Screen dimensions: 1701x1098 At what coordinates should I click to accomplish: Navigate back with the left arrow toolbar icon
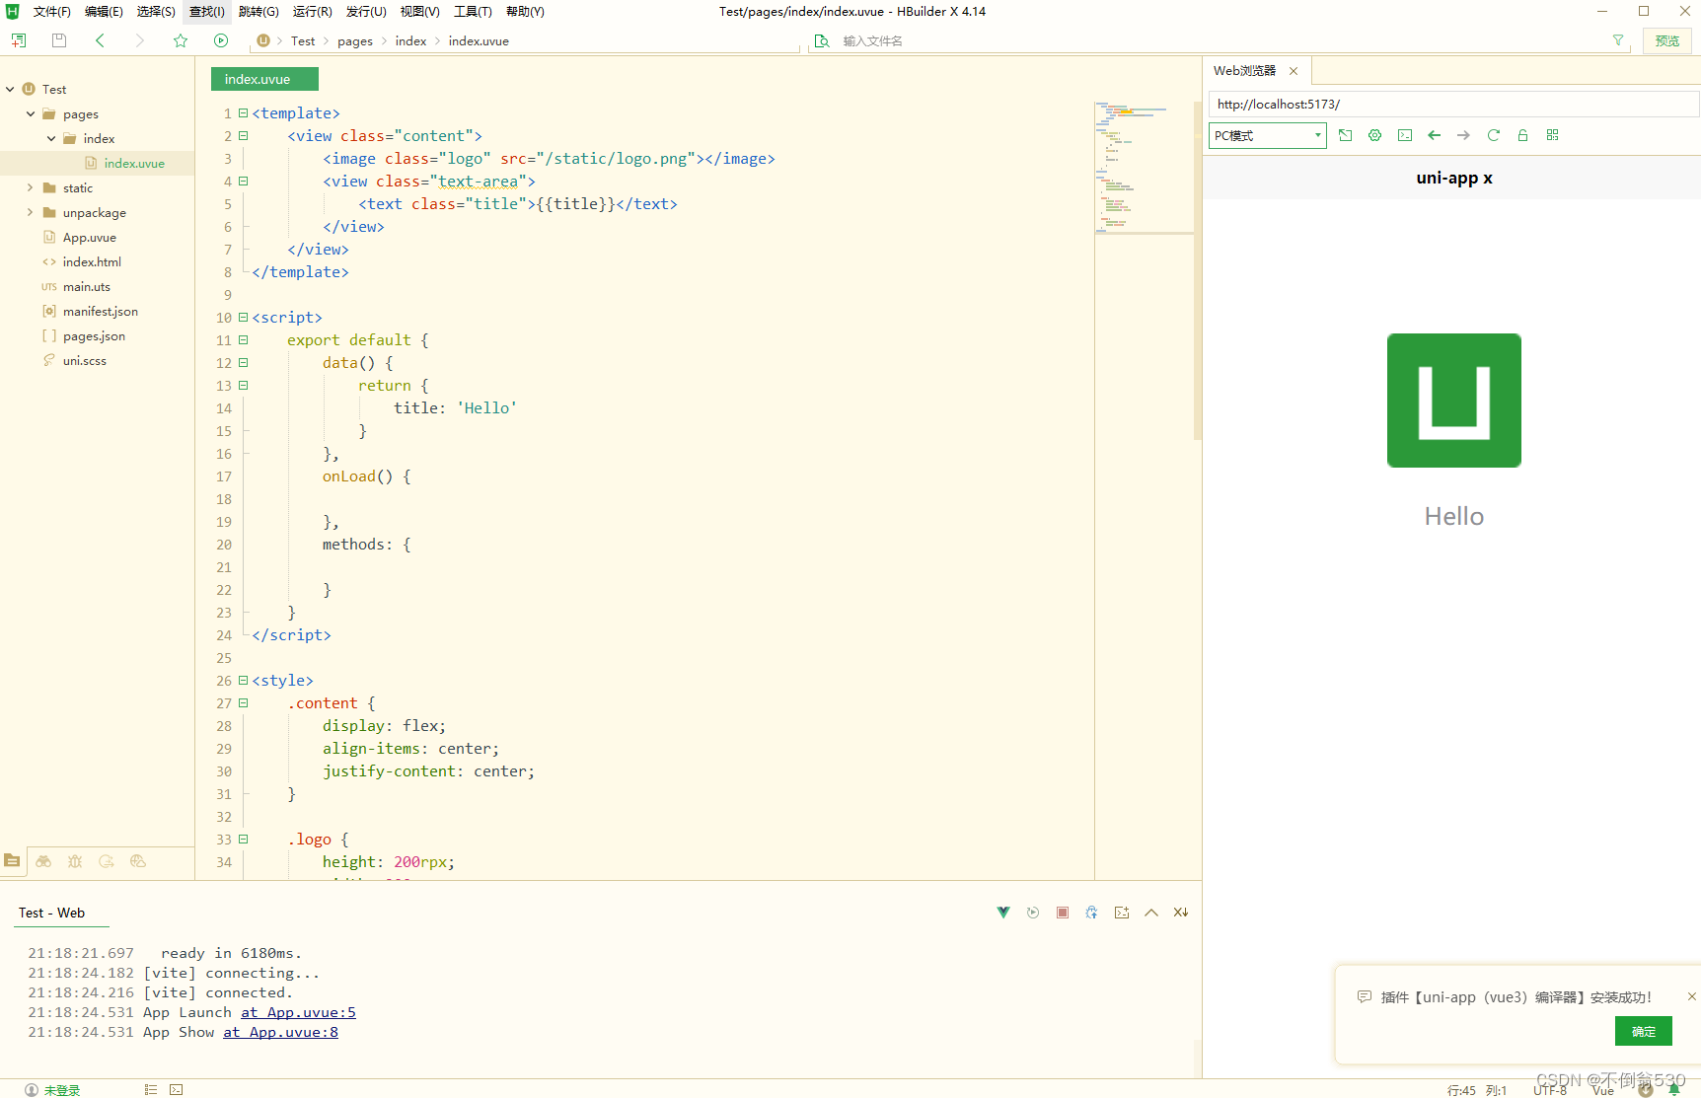100,40
